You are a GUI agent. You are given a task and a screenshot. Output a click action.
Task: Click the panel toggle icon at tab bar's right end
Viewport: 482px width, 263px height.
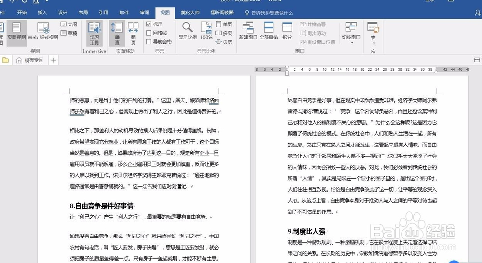tap(477, 60)
